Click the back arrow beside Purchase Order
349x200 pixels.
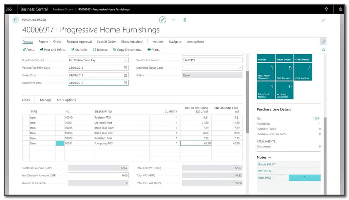15,20
